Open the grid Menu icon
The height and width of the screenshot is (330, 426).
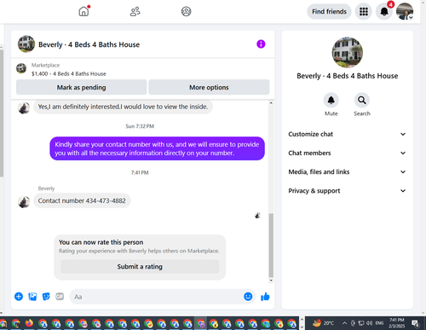coord(364,12)
